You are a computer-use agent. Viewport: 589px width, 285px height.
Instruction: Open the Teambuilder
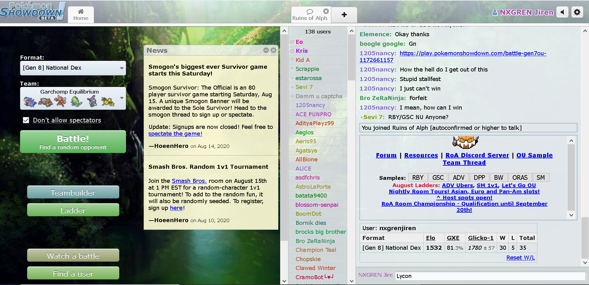coord(73,192)
